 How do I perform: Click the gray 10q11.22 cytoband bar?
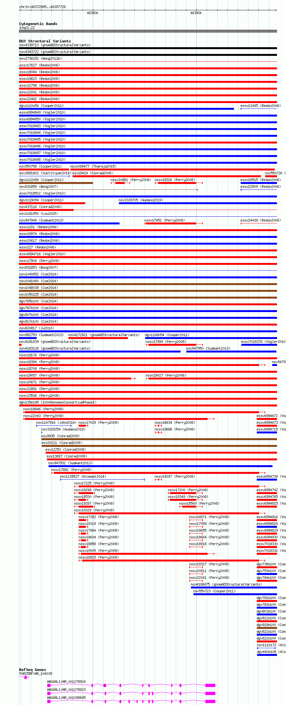(x=148, y=31)
